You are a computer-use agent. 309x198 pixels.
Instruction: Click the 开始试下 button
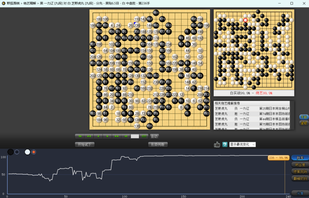(85, 145)
